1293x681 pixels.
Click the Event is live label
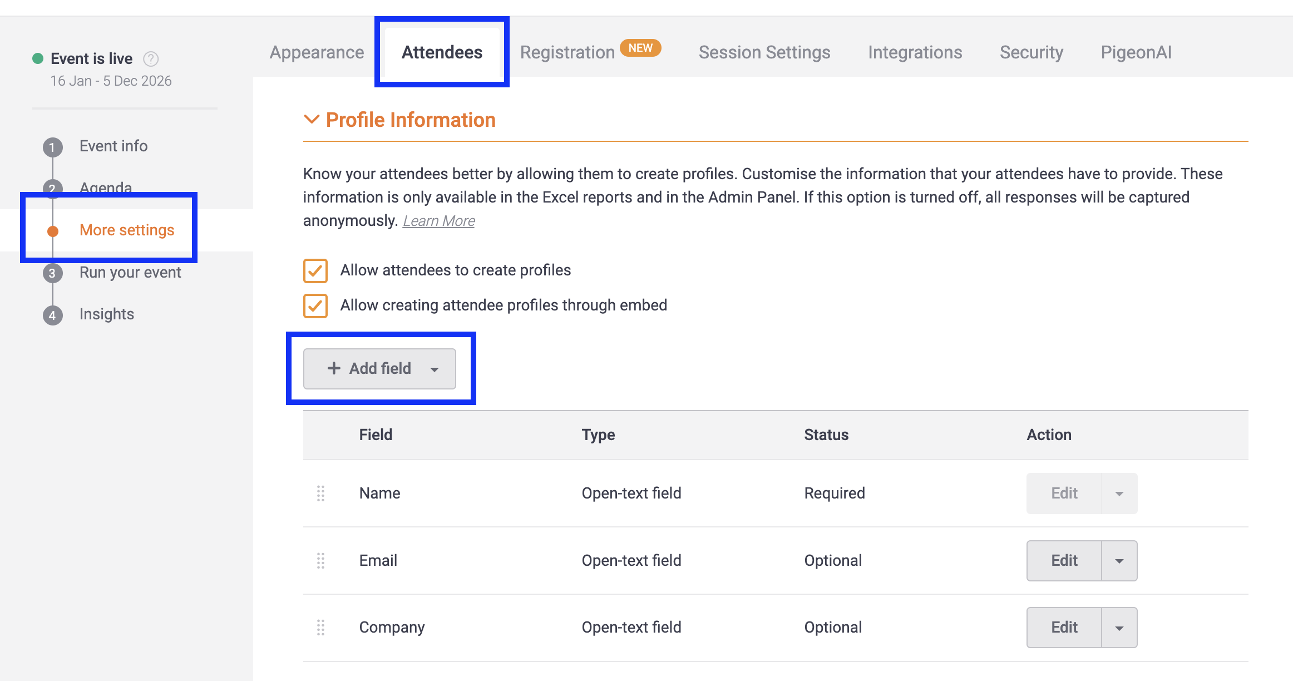(92, 59)
